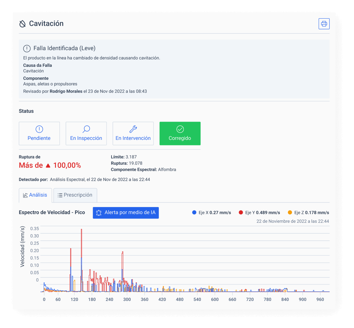The height and width of the screenshot is (328, 354).
Task: Click the blue Eje X color dot
Action: click(x=194, y=213)
